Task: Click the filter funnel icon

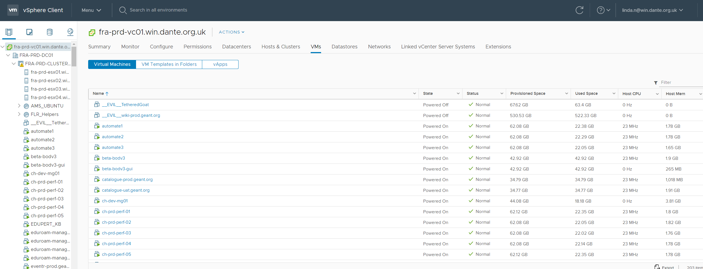Action: tap(656, 83)
